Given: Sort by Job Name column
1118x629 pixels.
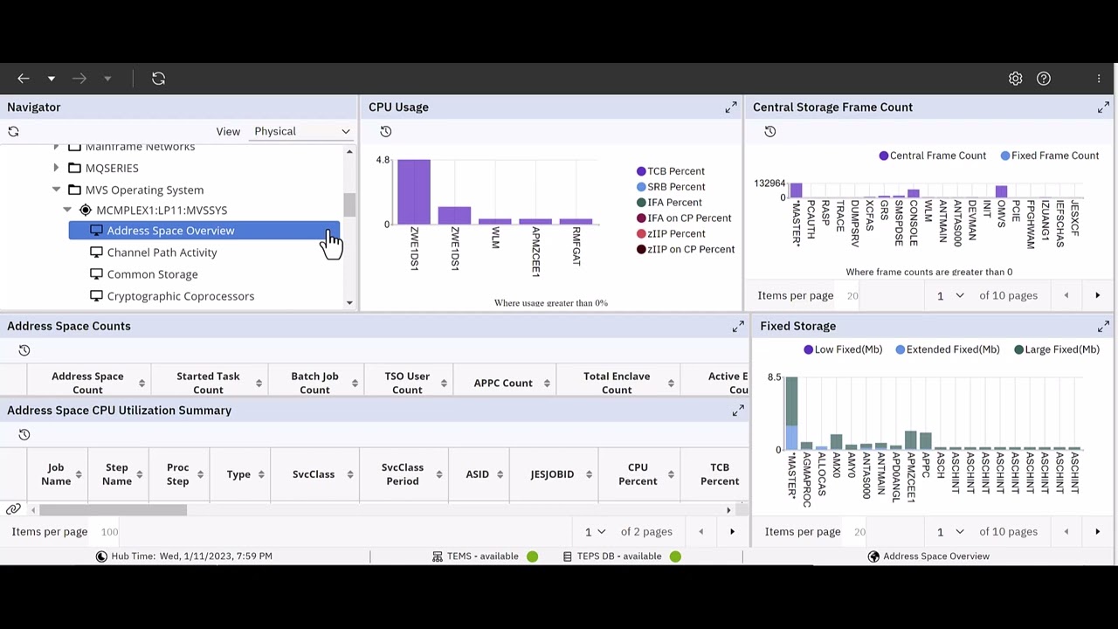Looking at the screenshot, I should (x=79, y=474).
